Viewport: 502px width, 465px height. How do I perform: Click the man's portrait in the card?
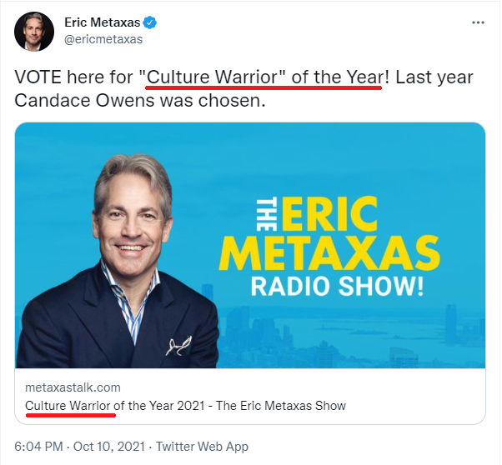pos(118,261)
